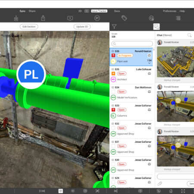Screen dimensions: 194x194
Task: Open the second Ronald Keaton chat thumbnail
Action: click(175, 106)
